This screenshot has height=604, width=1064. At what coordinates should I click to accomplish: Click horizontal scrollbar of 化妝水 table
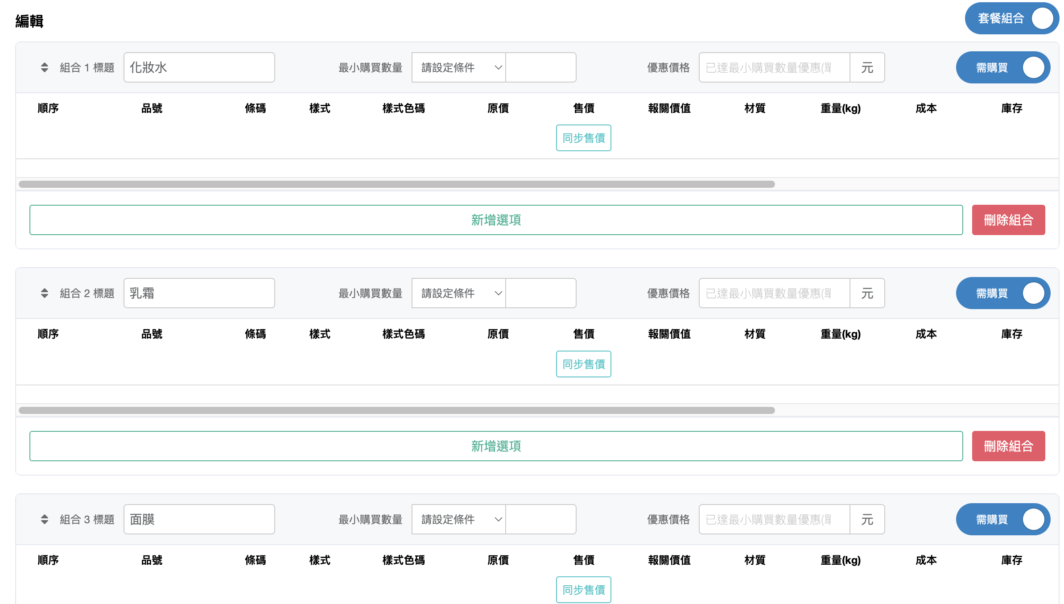[396, 184]
